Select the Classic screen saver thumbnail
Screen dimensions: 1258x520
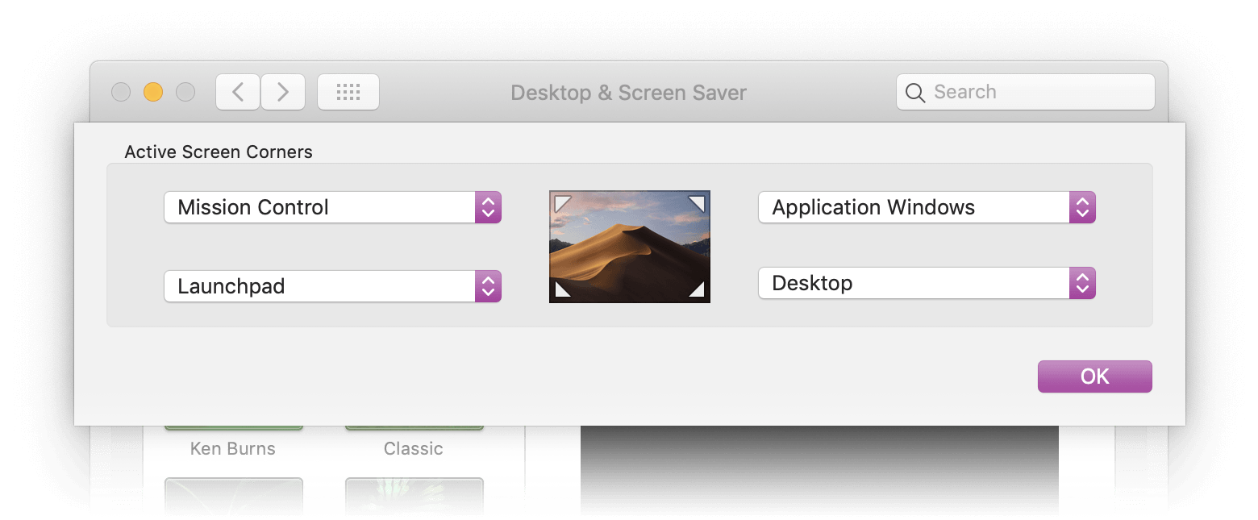coord(414,427)
